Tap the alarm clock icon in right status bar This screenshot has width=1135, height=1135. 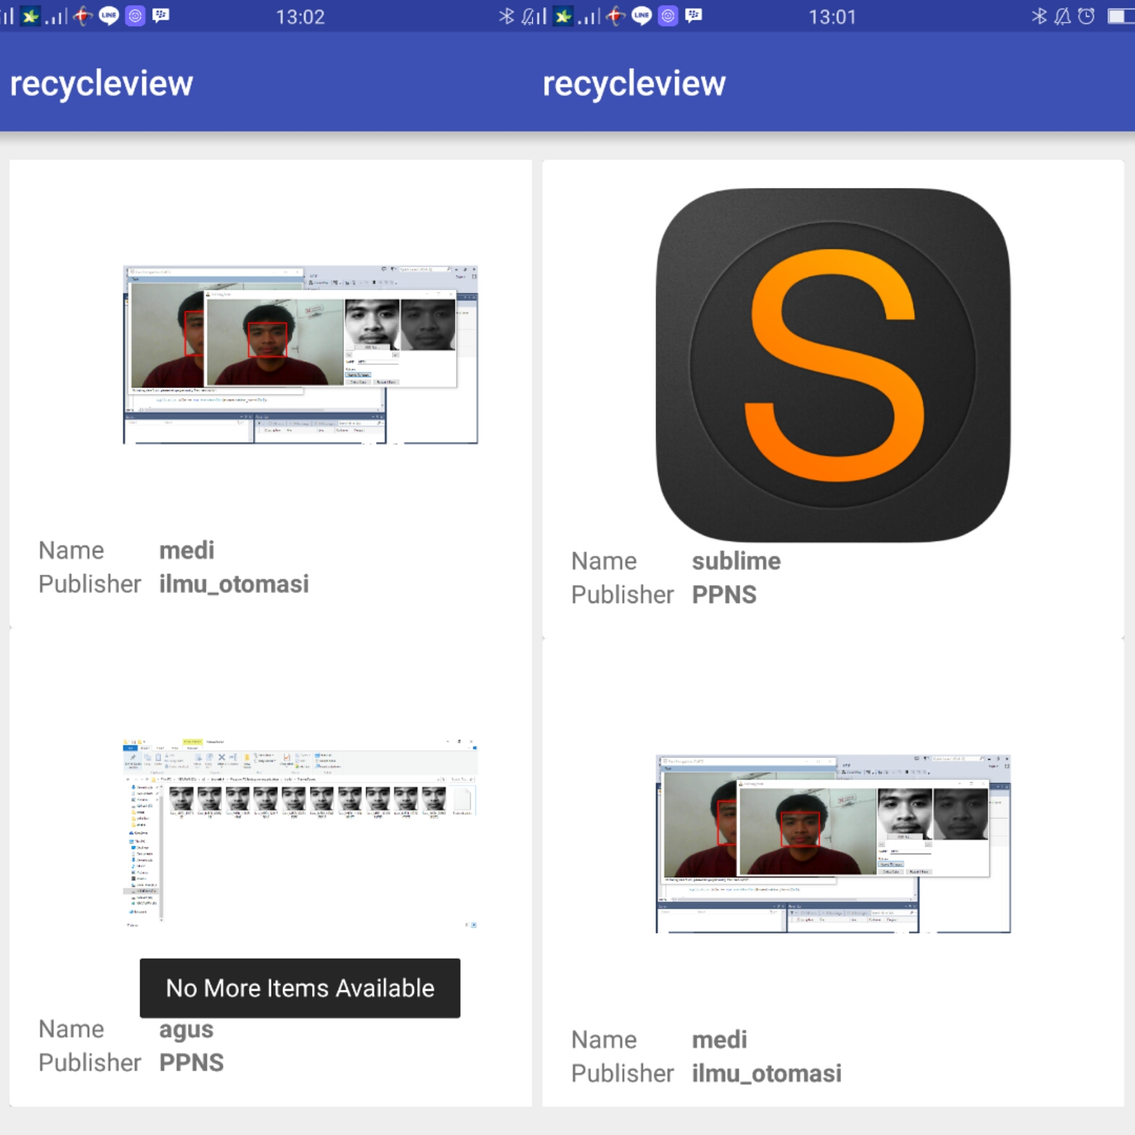1086,16
